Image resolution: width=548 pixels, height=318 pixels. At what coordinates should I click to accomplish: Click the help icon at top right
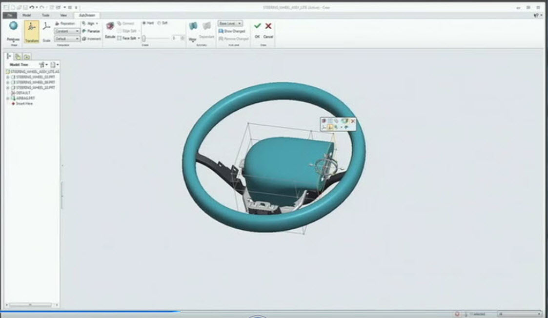pos(536,16)
